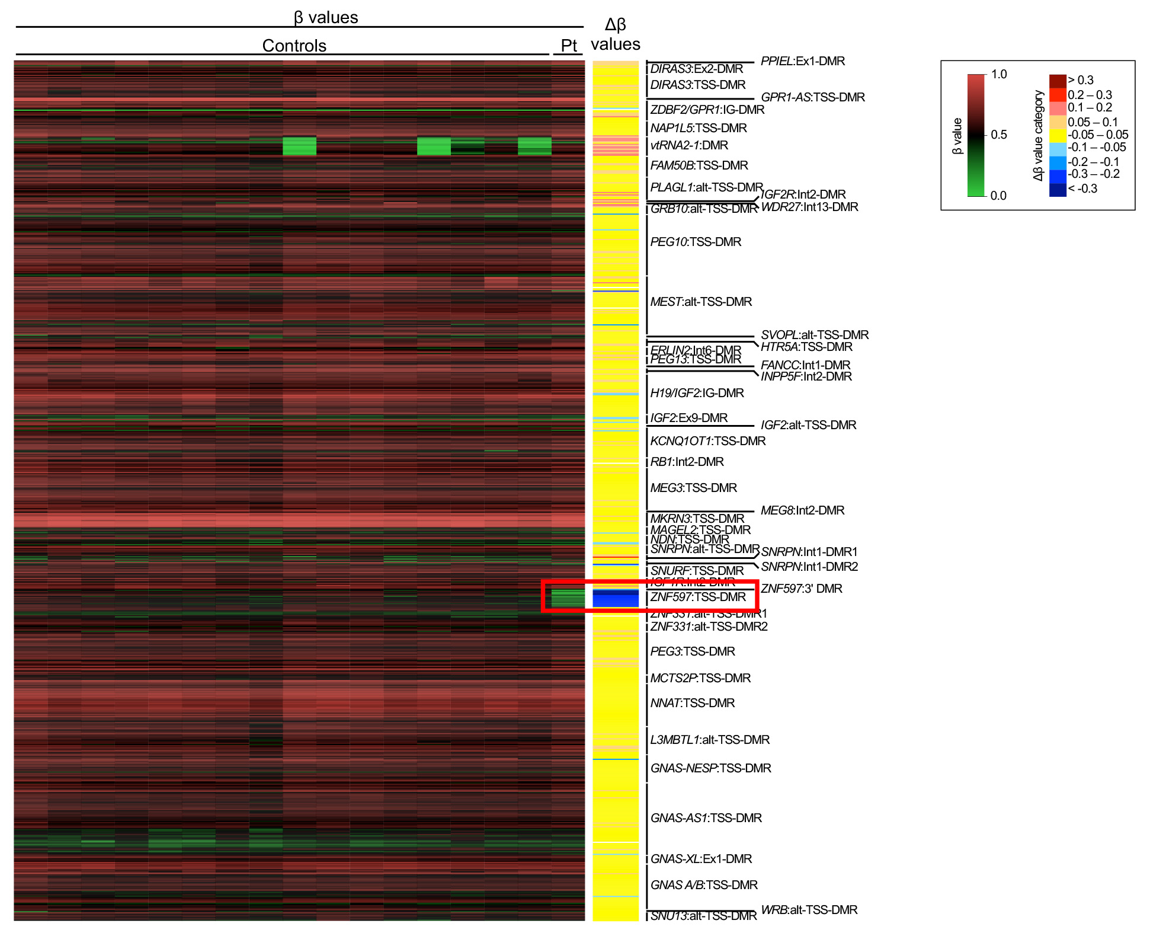This screenshot has width=1150, height=930.
Task: Click the β value gradient color bar
Action: pos(975,135)
